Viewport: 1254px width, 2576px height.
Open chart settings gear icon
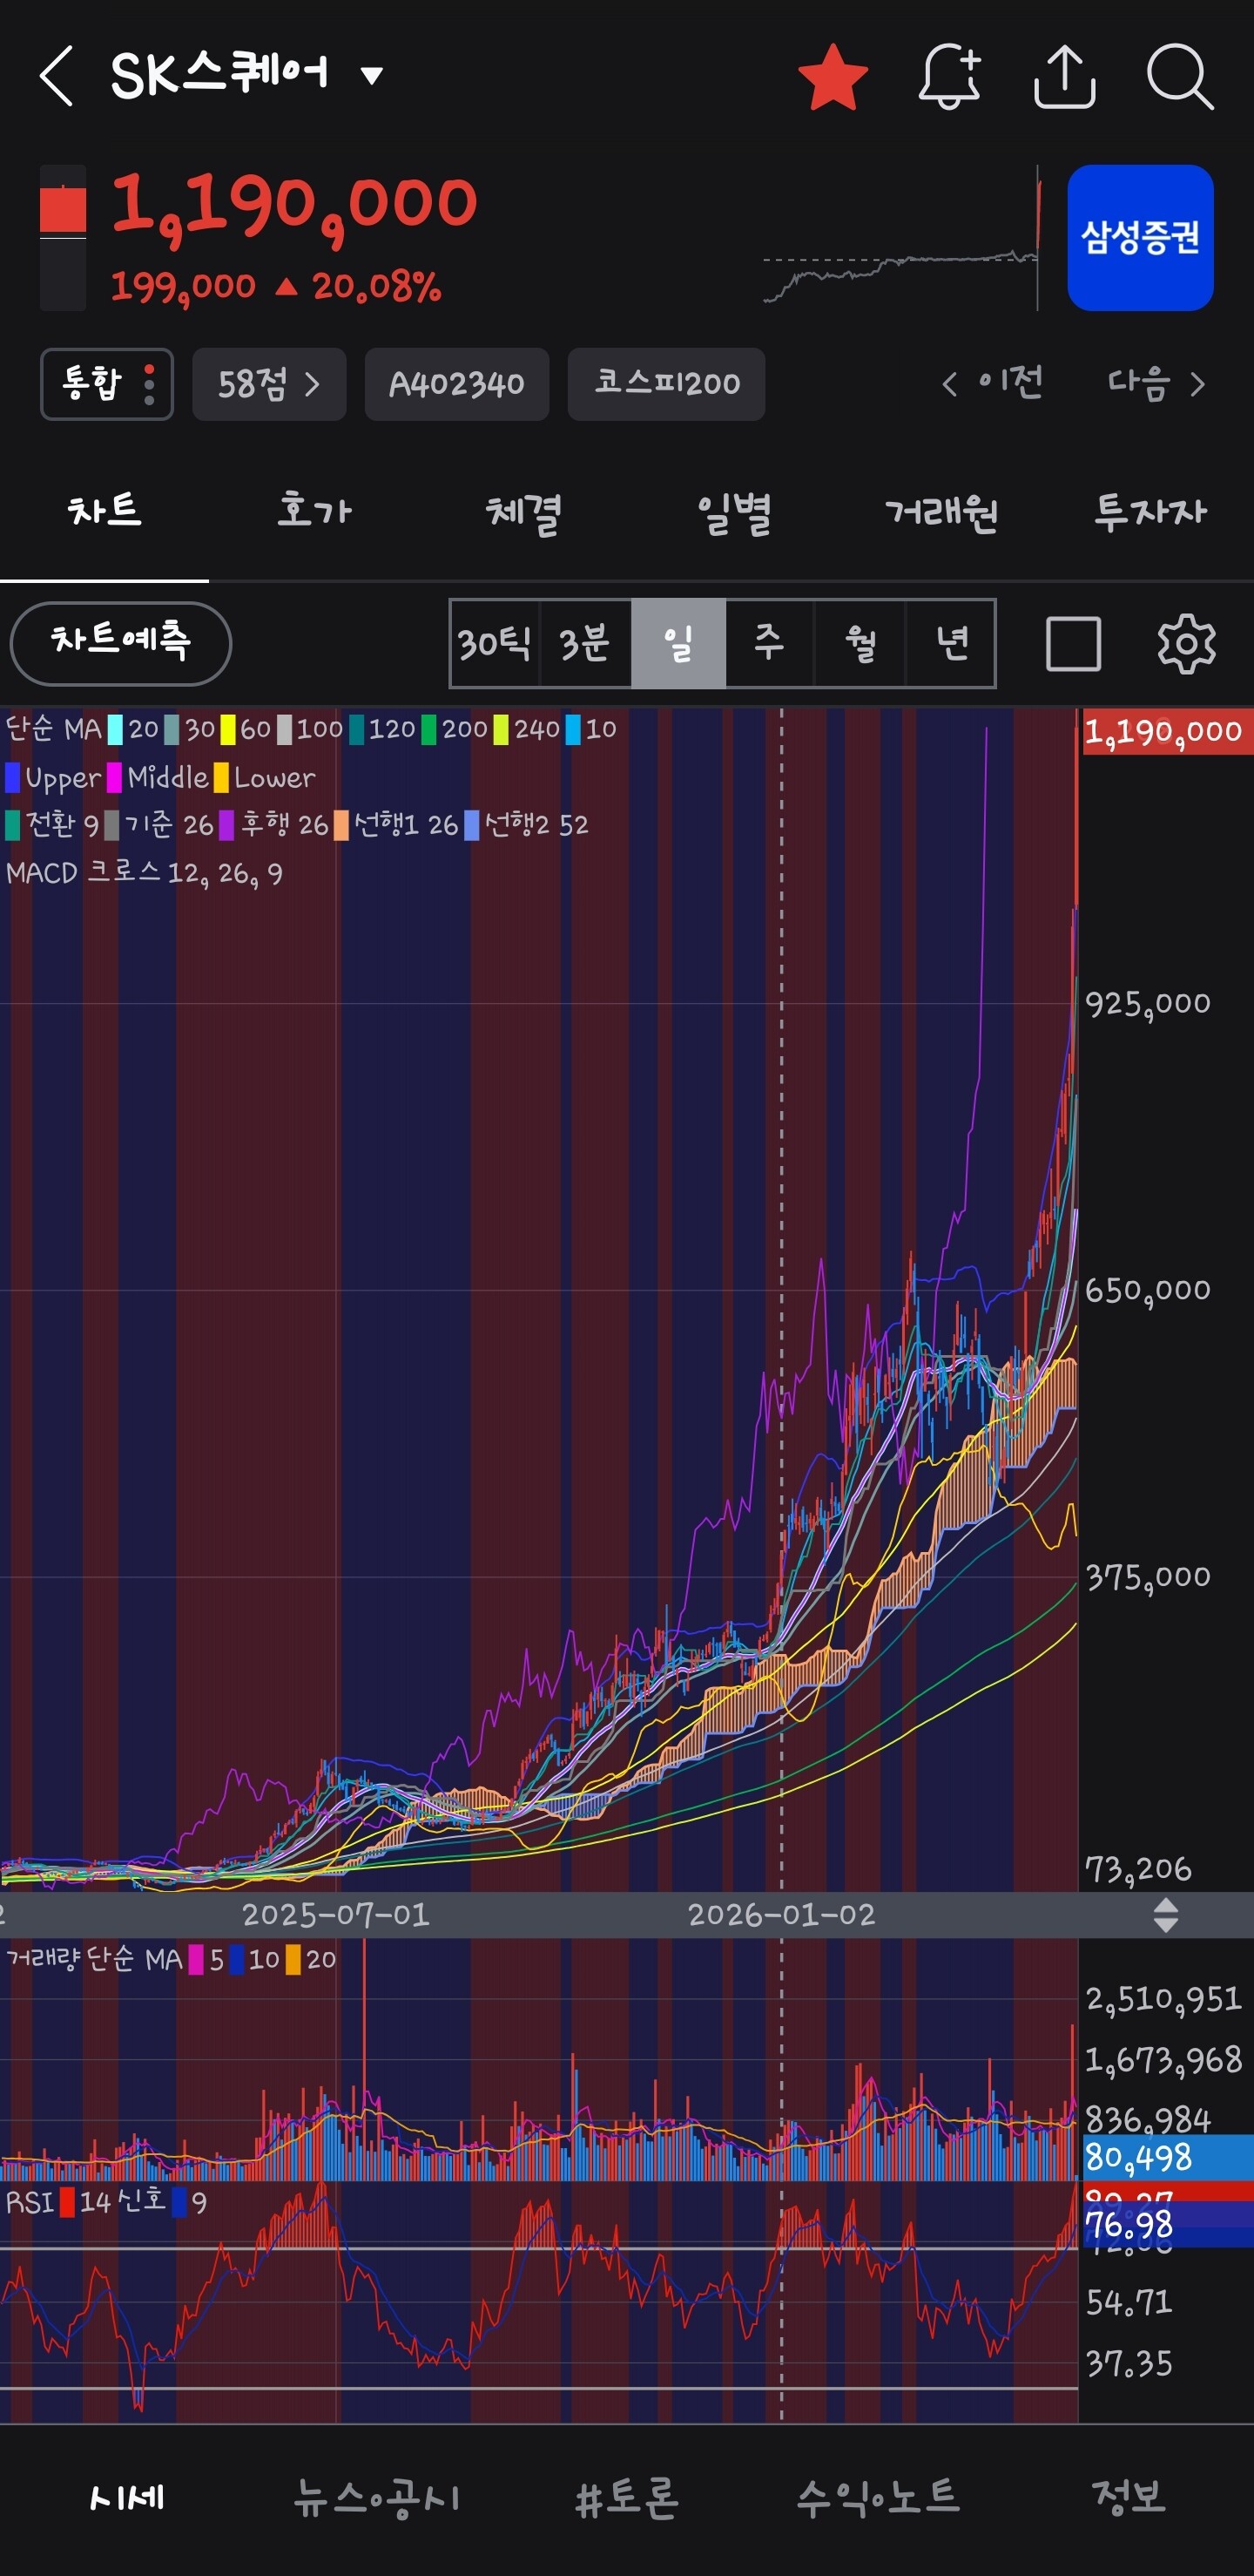[x=1186, y=643]
